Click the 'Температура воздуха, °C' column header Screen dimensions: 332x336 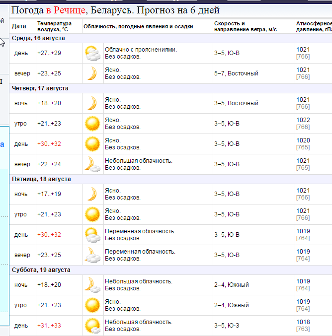pyautogui.click(x=54, y=26)
